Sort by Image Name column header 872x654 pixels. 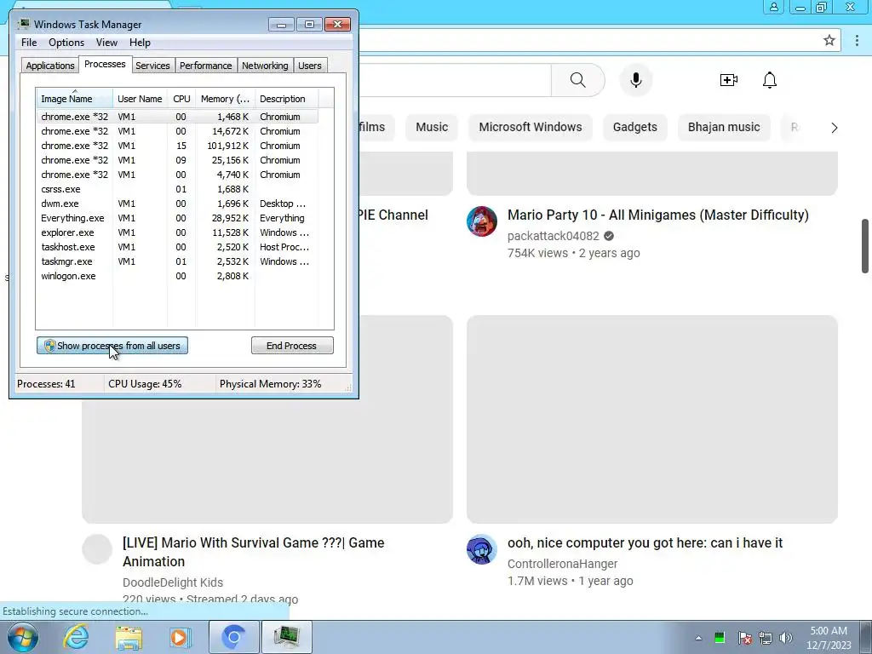click(75, 99)
